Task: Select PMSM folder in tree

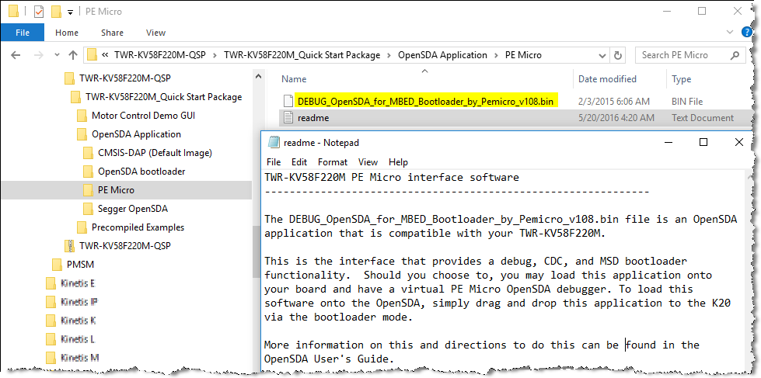Action: pyautogui.click(x=80, y=264)
